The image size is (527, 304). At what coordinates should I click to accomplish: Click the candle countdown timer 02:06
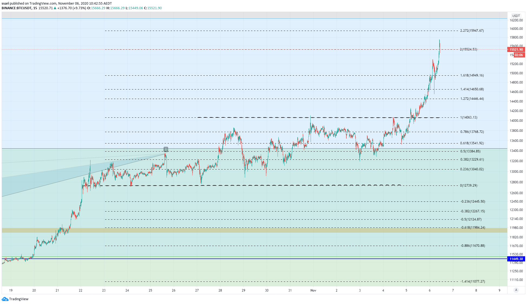519,55
